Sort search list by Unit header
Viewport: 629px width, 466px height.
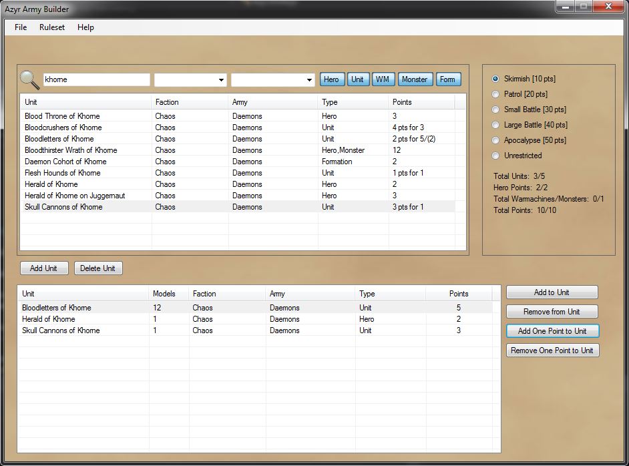click(86, 102)
